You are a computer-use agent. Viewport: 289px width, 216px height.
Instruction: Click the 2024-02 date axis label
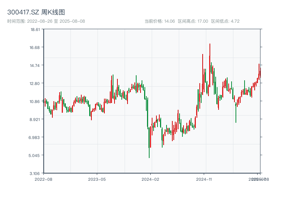tap(151, 179)
